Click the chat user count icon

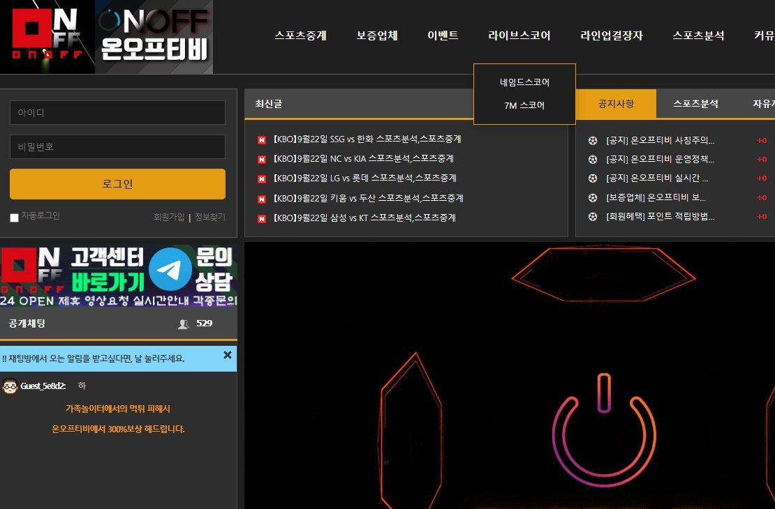[184, 324]
